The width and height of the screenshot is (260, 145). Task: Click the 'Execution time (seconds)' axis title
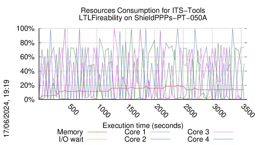[x=143, y=125]
